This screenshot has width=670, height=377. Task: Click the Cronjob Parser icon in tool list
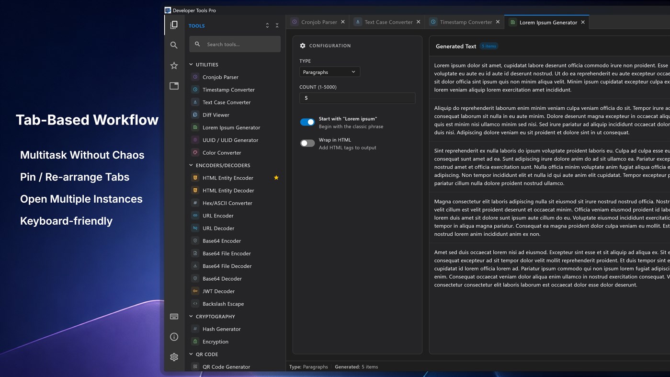[x=195, y=77]
